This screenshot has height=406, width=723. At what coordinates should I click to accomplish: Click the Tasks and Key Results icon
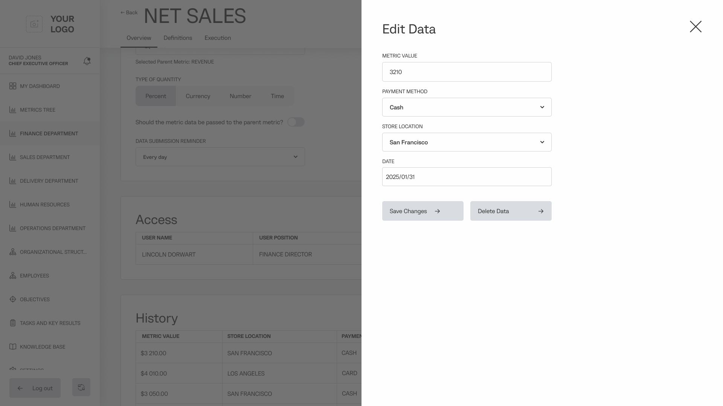13,323
